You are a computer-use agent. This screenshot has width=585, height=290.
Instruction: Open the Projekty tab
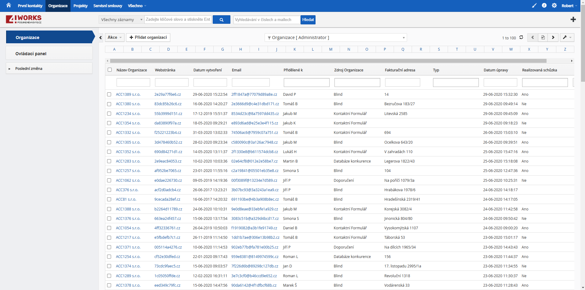click(x=81, y=6)
